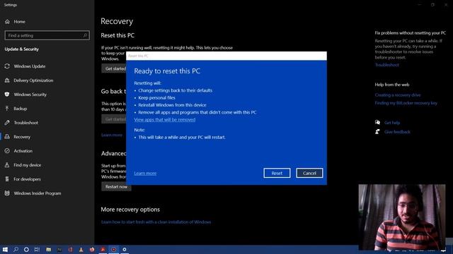Select Find my device in the sidebar

point(27,165)
